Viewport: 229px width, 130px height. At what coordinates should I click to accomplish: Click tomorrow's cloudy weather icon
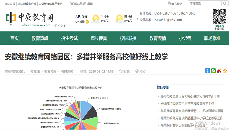(119, 19)
